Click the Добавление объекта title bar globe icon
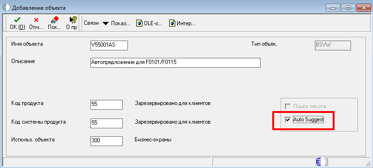 coord(7,7)
